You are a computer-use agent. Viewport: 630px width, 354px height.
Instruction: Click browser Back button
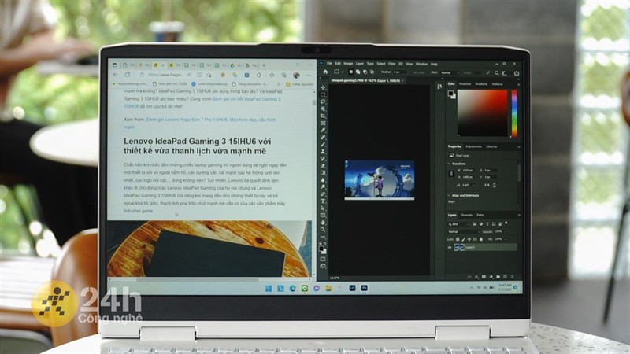click(x=116, y=75)
